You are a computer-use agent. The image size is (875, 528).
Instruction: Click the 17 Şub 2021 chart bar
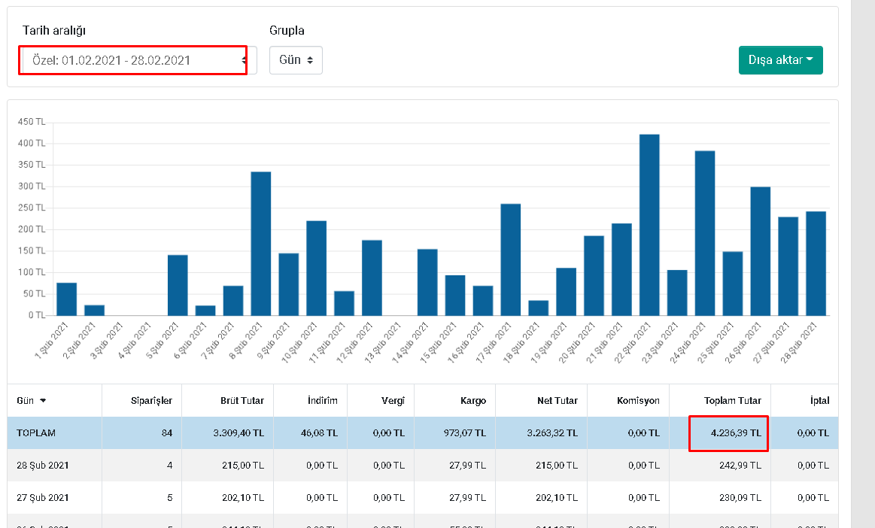click(x=511, y=260)
